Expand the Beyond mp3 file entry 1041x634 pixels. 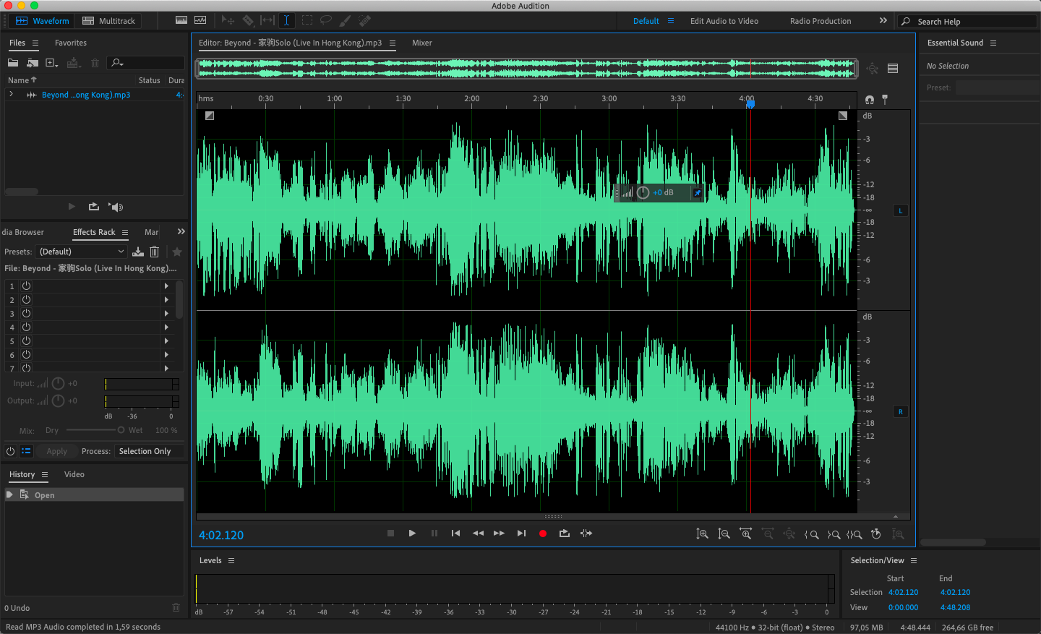point(11,95)
